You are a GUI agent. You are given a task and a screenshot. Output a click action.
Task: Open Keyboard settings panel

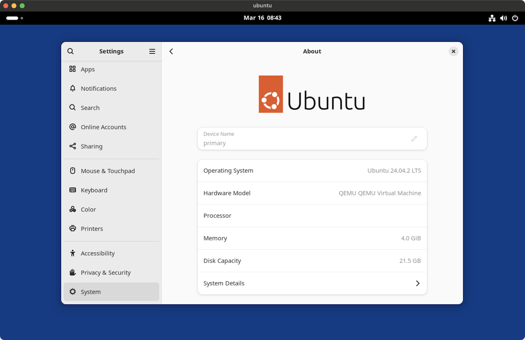(x=111, y=190)
